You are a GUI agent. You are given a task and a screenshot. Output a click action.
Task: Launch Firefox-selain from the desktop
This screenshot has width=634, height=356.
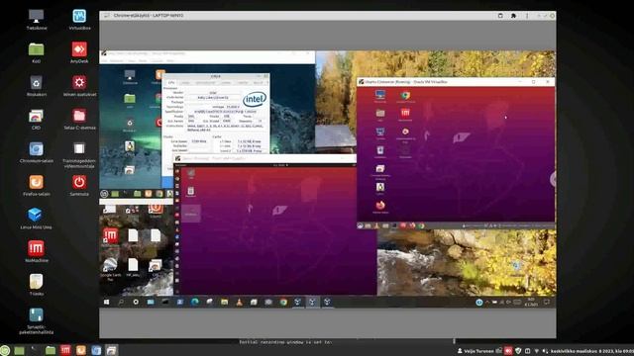(36, 182)
